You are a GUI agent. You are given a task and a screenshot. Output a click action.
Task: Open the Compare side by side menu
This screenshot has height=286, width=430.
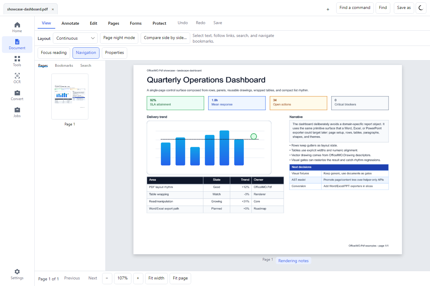point(165,38)
